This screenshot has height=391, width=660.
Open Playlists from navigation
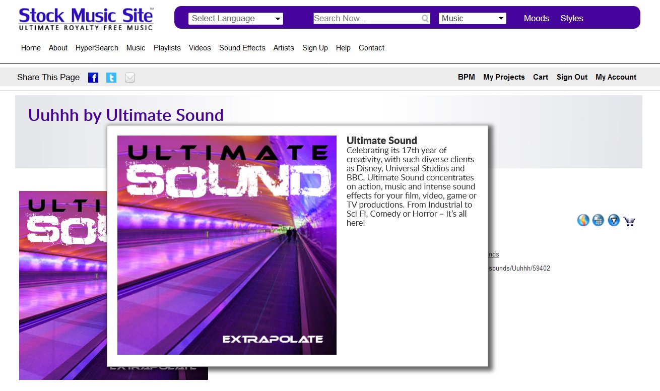pyautogui.click(x=167, y=48)
